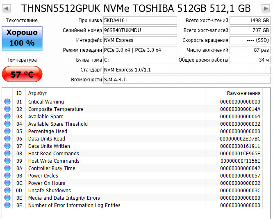Image resolution: width=273 pixels, height=219 pixels.
Task: Click status orb for Error Information Log Entries
Action: [x=7, y=205]
